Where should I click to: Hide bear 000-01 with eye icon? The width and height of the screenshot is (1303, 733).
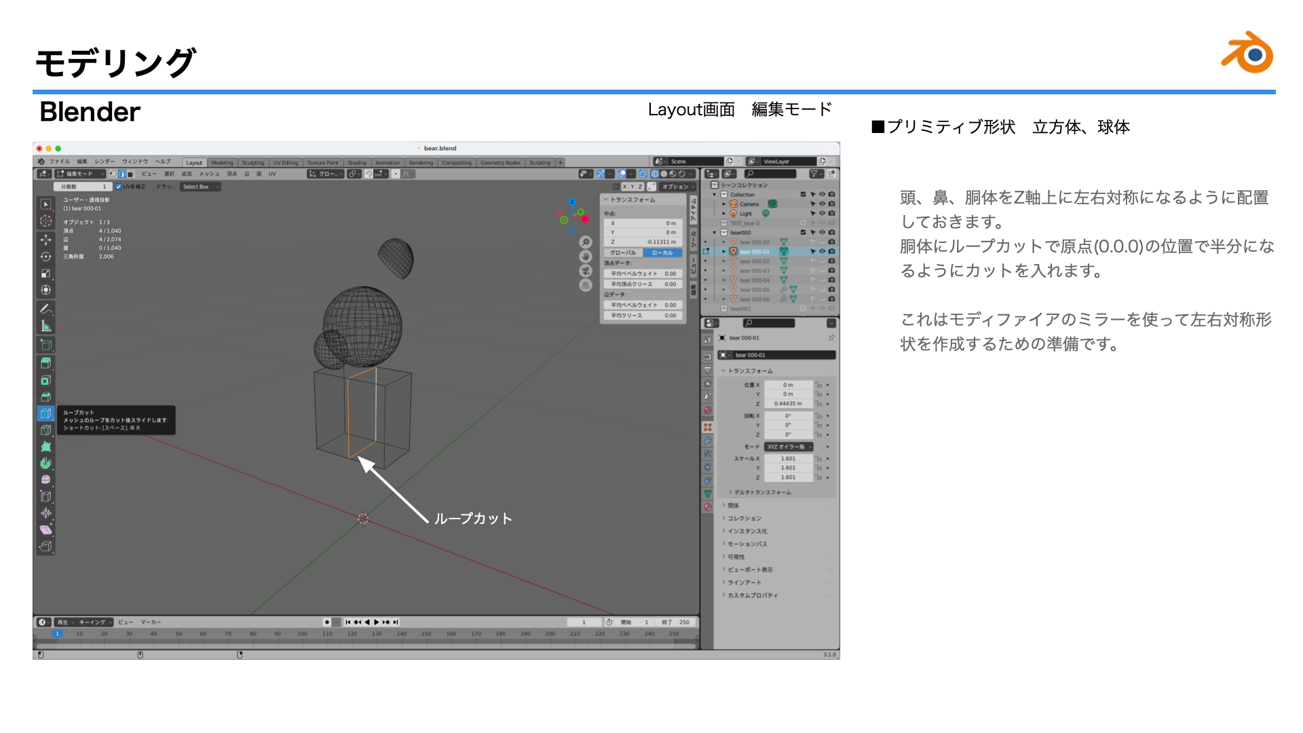(822, 252)
